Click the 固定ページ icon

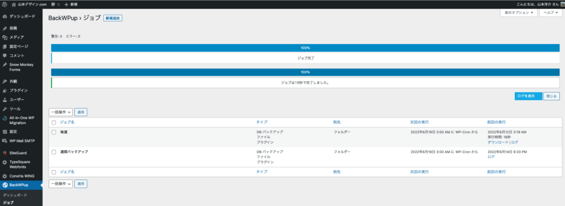click(4, 46)
